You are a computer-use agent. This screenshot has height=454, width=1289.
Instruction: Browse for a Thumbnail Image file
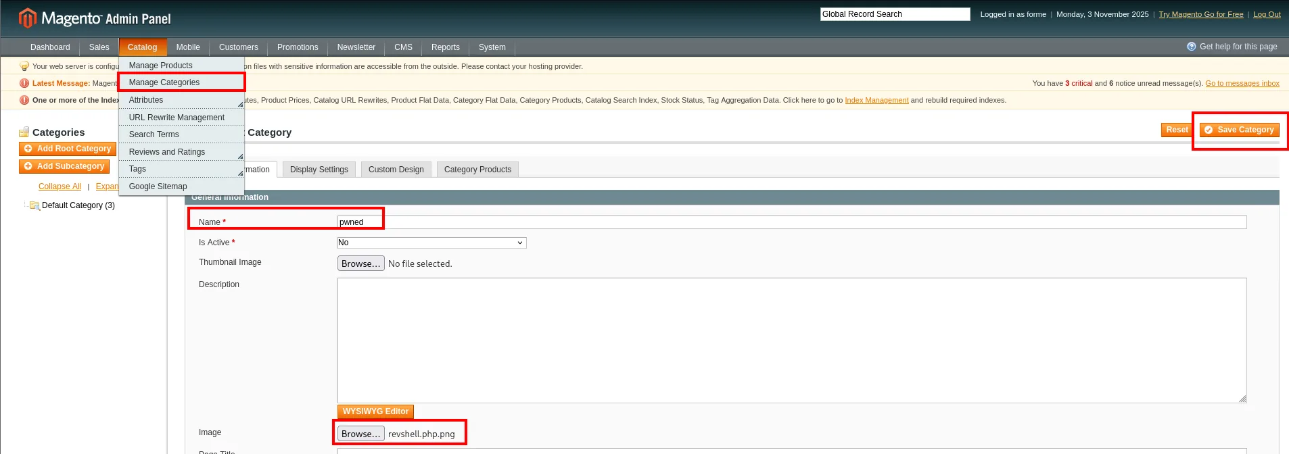361,263
